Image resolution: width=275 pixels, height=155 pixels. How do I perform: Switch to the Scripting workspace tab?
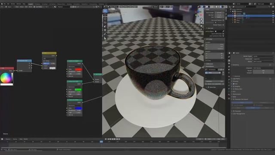101,4
